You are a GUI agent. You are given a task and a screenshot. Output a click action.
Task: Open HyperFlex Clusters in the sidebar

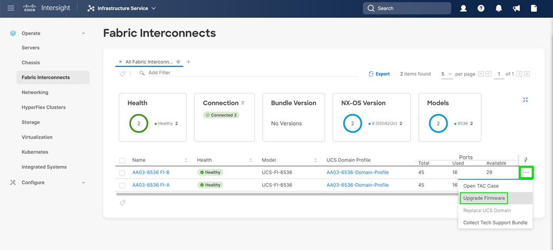[x=44, y=108]
